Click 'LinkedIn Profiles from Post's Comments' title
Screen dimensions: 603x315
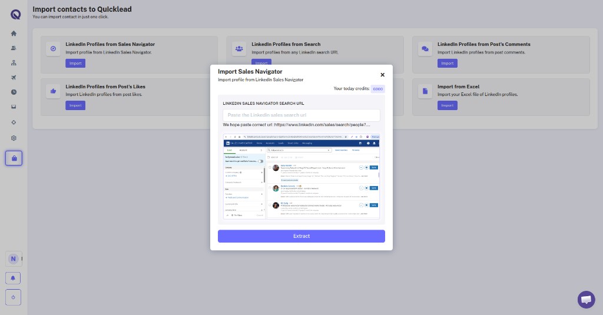click(x=484, y=44)
